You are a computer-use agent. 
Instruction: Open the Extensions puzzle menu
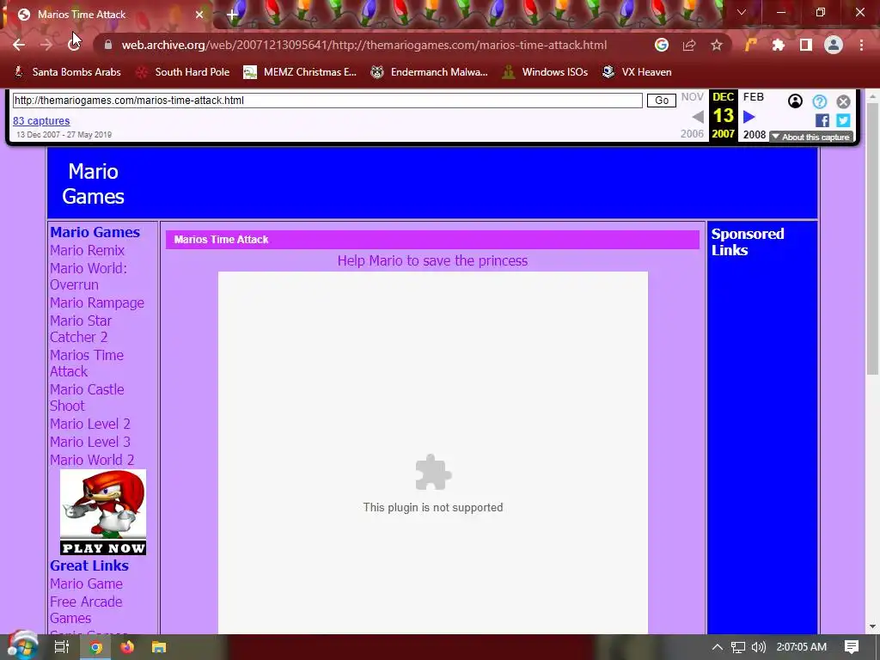(x=778, y=45)
